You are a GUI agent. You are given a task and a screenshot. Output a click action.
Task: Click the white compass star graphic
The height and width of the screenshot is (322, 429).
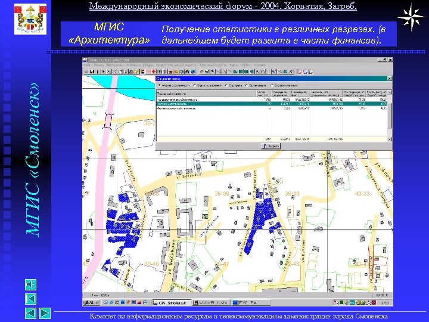pos(411,17)
